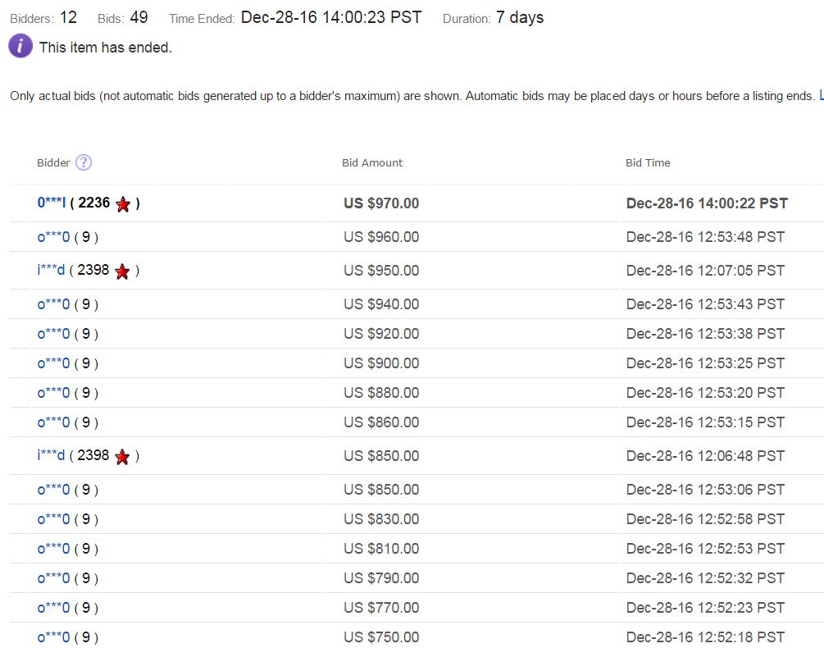The height and width of the screenshot is (648, 824).
Task: Click the red star beside feedback score 2236
Action: click(x=123, y=204)
